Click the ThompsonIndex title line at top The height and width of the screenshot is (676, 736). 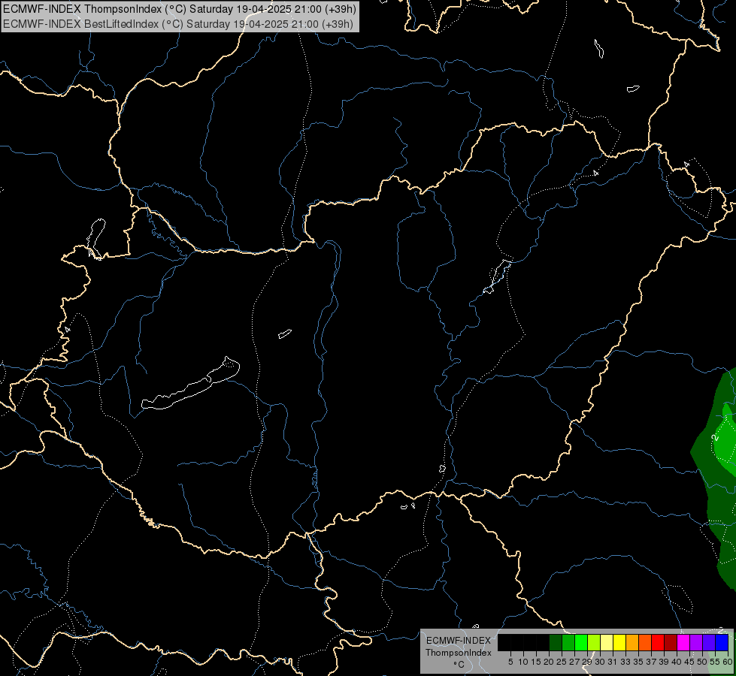pyautogui.click(x=180, y=9)
